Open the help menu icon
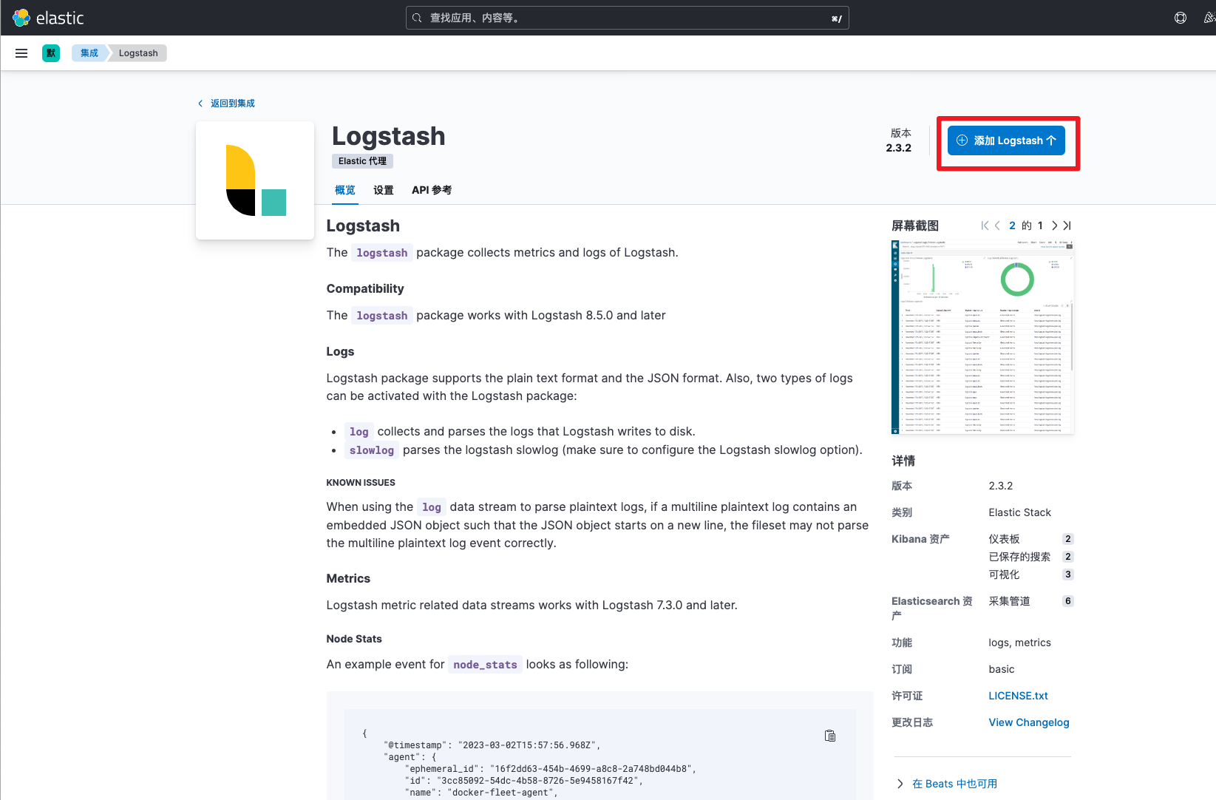The height and width of the screenshot is (800, 1216). coord(1181,18)
